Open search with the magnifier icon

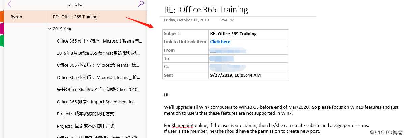pyautogui.click(x=141, y=4)
